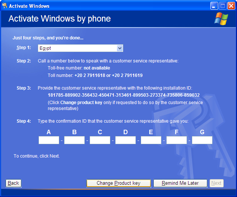Focus confirmation ID field G

click(202, 140)
